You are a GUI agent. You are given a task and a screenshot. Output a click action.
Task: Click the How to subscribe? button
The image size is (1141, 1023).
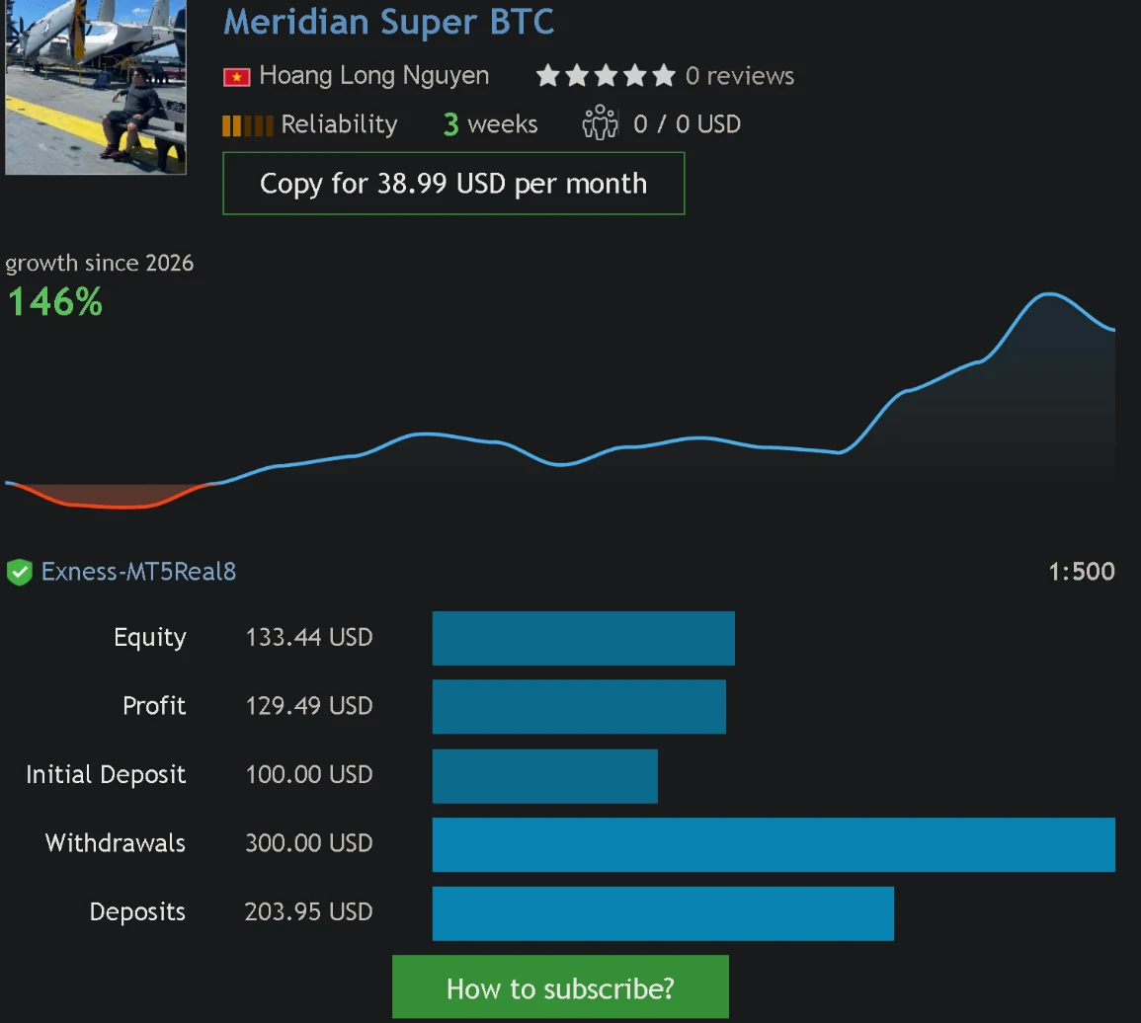pos(560,987)
